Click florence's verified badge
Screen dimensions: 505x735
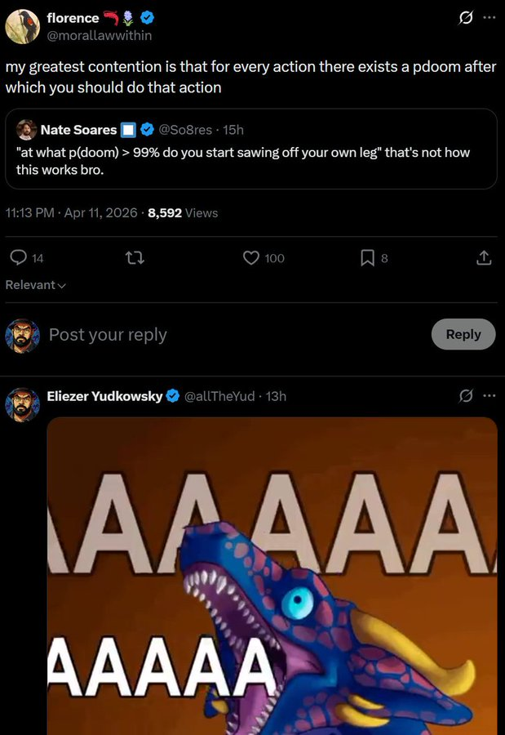coord(148,17)
